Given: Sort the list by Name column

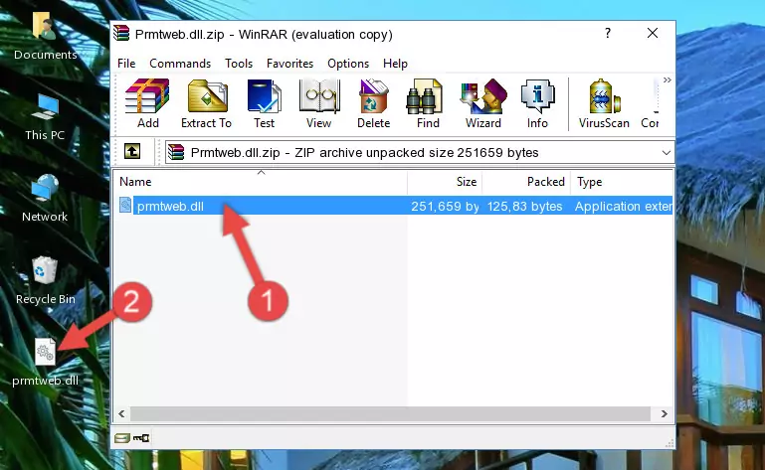Looking at the screenshot, I should (x=261, y=182).
